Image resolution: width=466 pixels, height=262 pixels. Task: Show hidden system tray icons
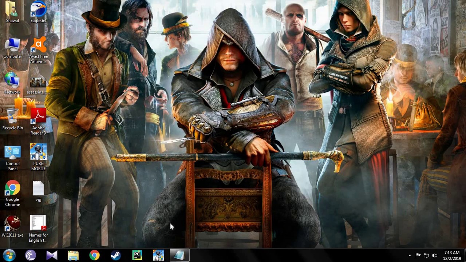(410, 255)
